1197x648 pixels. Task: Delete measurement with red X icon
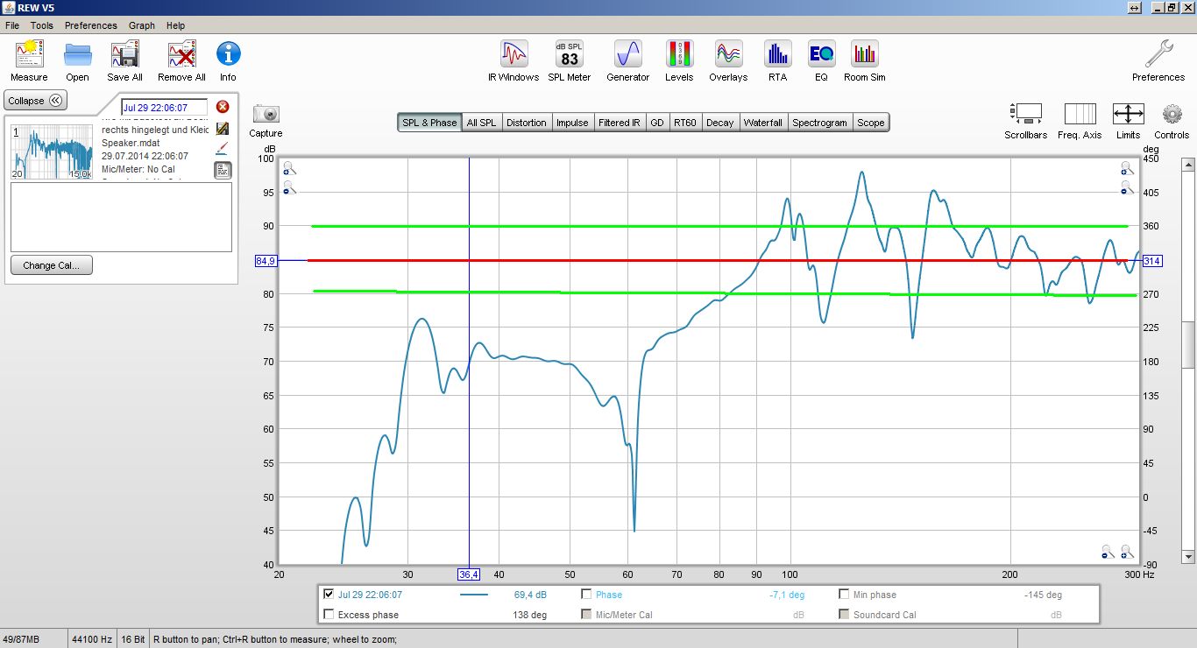[223, 107]
